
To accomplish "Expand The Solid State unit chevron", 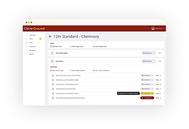I will 160,53.
